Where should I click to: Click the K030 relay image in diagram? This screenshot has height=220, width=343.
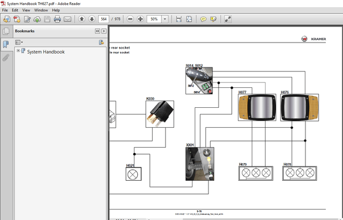160,114
